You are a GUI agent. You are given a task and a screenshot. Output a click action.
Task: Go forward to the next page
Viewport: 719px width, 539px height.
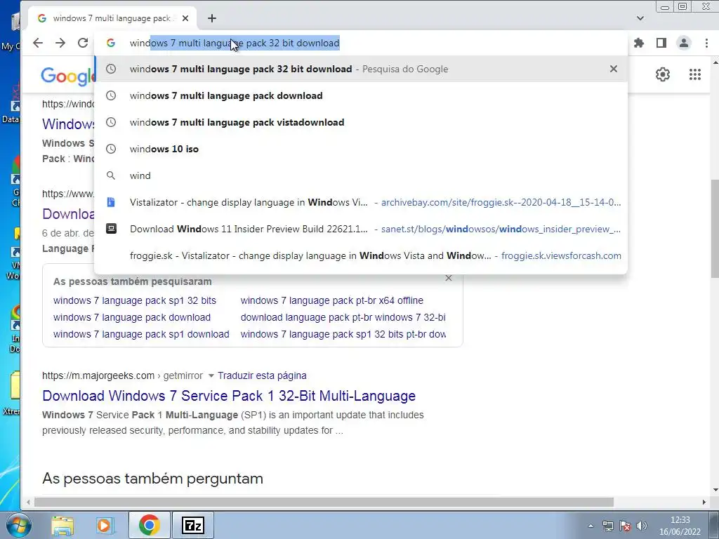pos(60,43)
